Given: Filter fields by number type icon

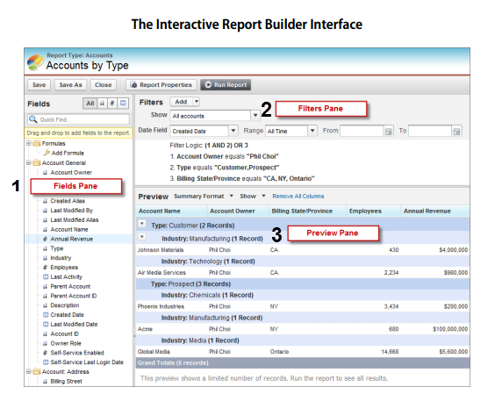Looking at the screenshot, I should pyautogui.click(x=112, y=104).
